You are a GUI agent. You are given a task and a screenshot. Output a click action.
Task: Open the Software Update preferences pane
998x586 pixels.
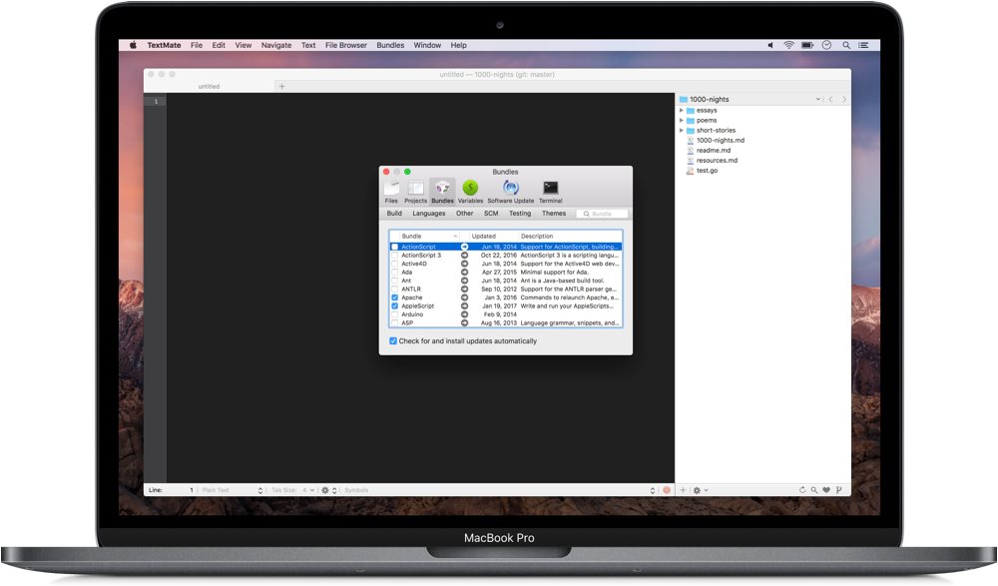click(x=510, y=191)
